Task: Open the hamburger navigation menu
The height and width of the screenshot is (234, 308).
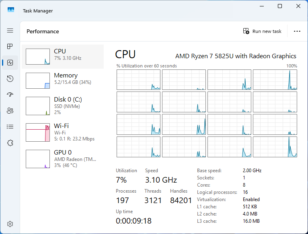Action: coord(10,31)
